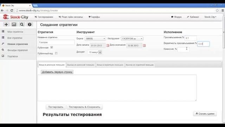This screenshot has height=127, width=225.
Task: Open the Инструмент ГАЗПРОМ ао dropdown
Action: [x=132, y=38]
